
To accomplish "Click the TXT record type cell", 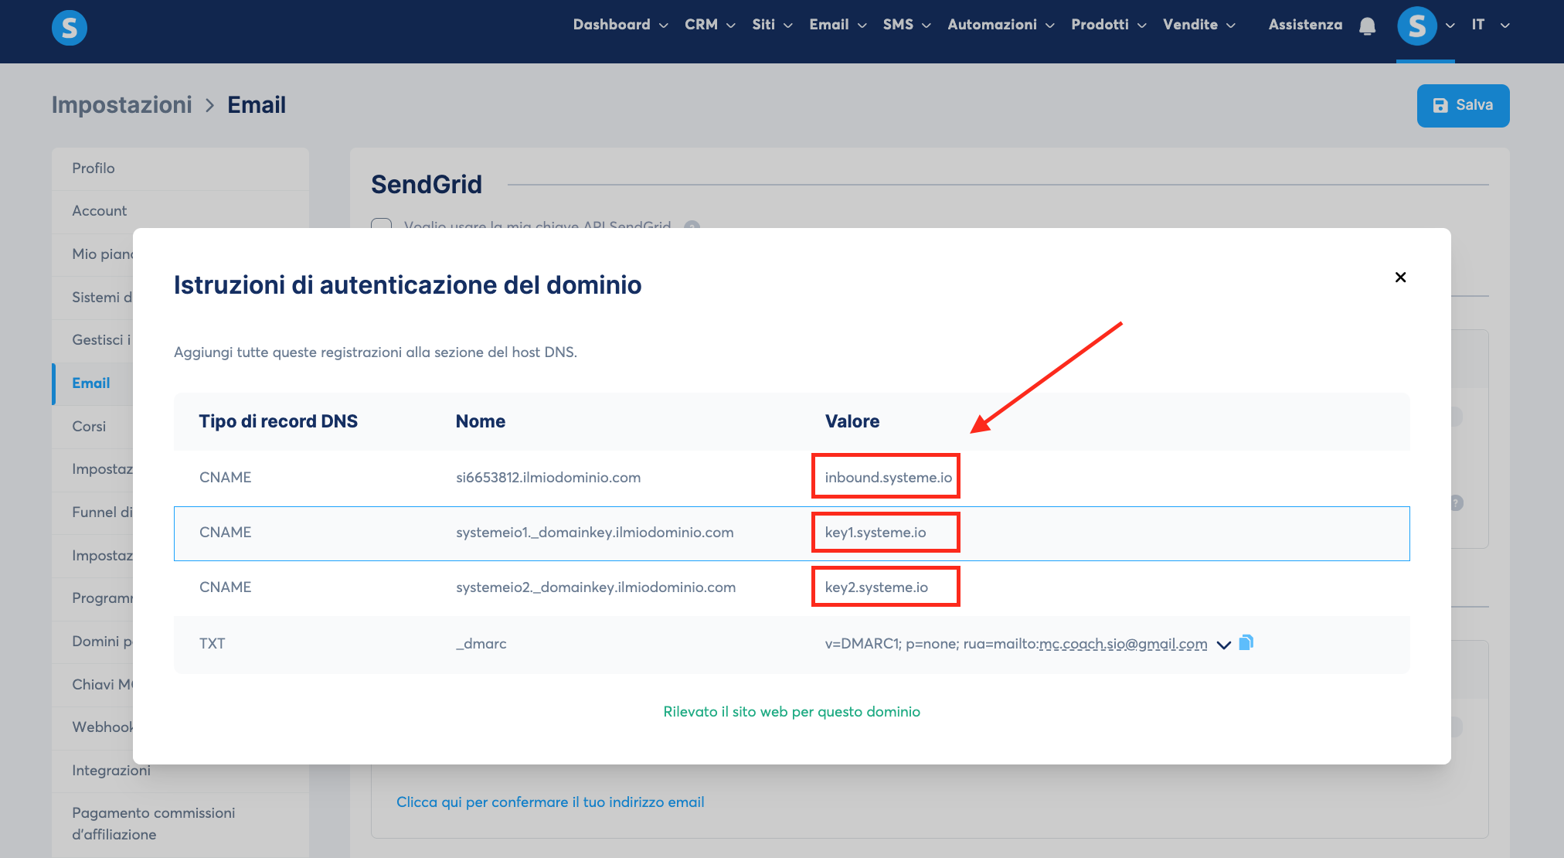I will pyautogui.click(x=212, y=644).
